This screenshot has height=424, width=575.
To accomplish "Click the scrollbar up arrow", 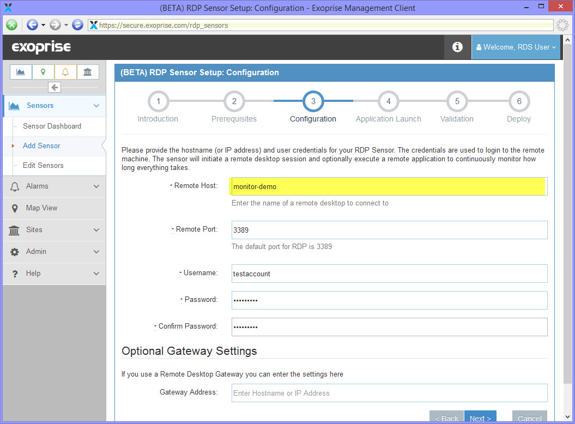I will pos(567,40).
